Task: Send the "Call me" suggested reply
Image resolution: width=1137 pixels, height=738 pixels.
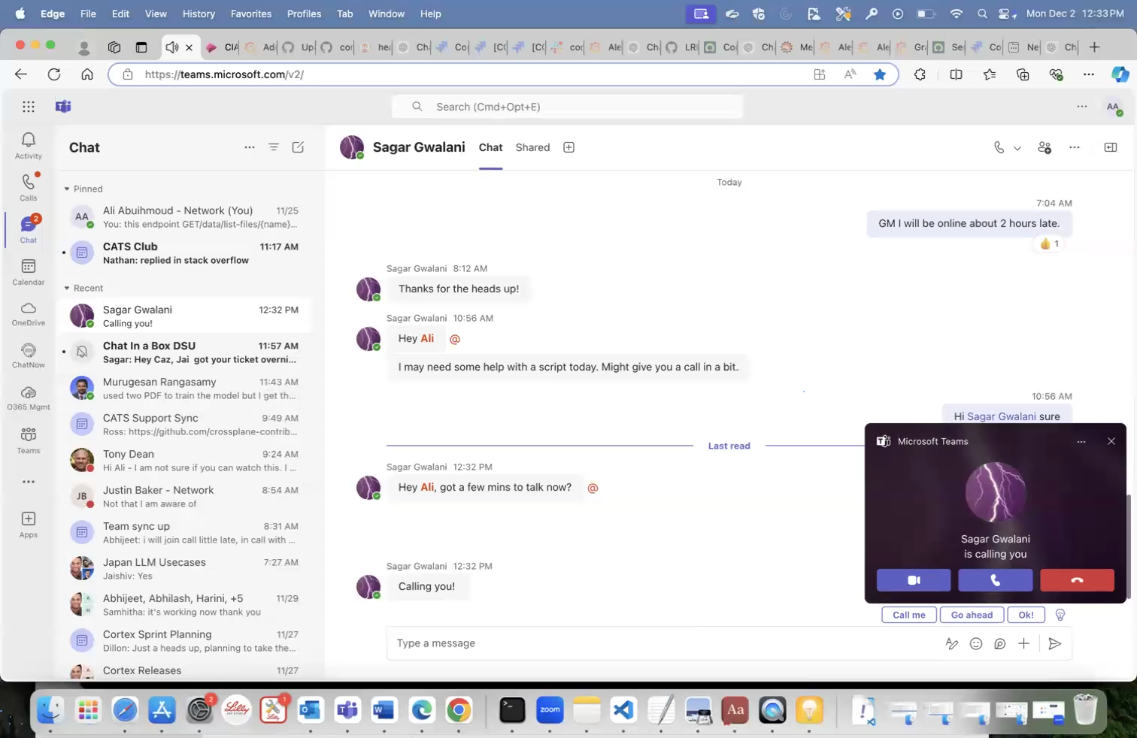Action: click(x=908, y=615)
